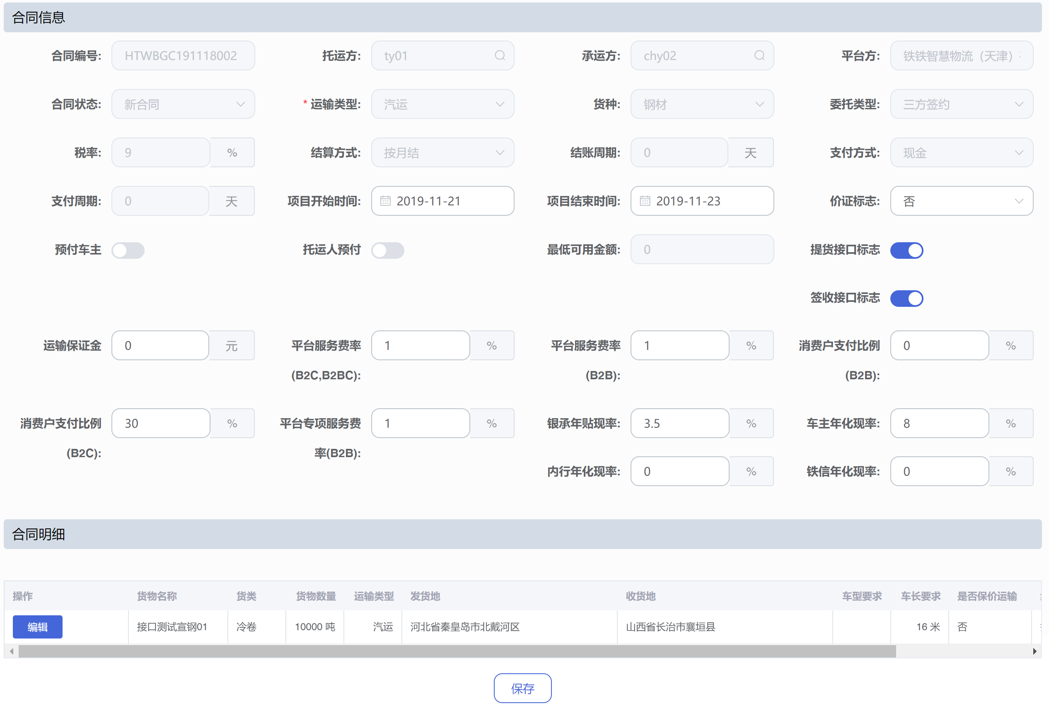This screenshot has height=706, width=1049.
Task: Click the 货物数量 column header
Action: point(315,596)
